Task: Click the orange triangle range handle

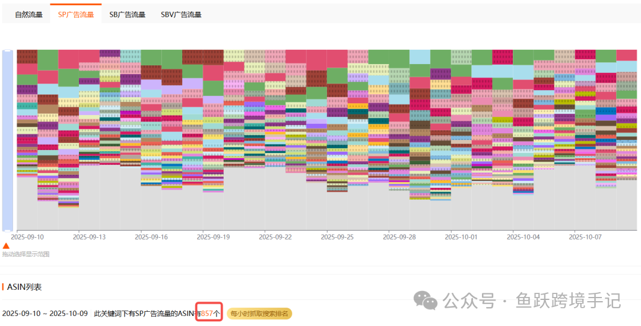Action: click(6, 245)
